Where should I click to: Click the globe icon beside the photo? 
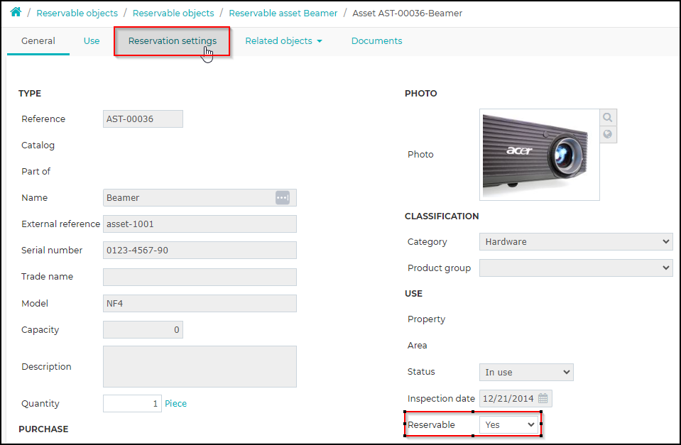(608, 134)
